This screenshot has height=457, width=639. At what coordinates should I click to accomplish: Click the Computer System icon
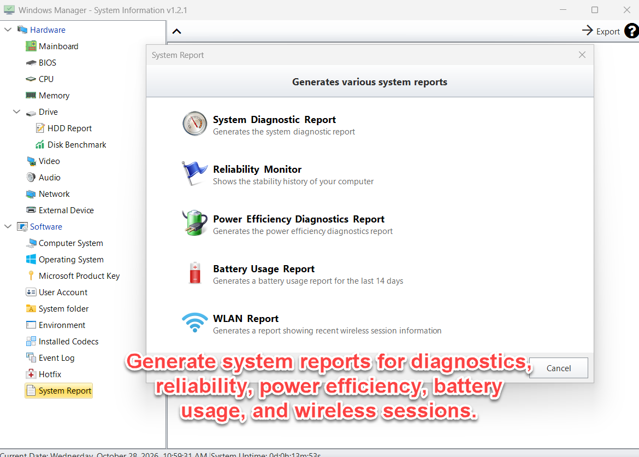(31, 243)
